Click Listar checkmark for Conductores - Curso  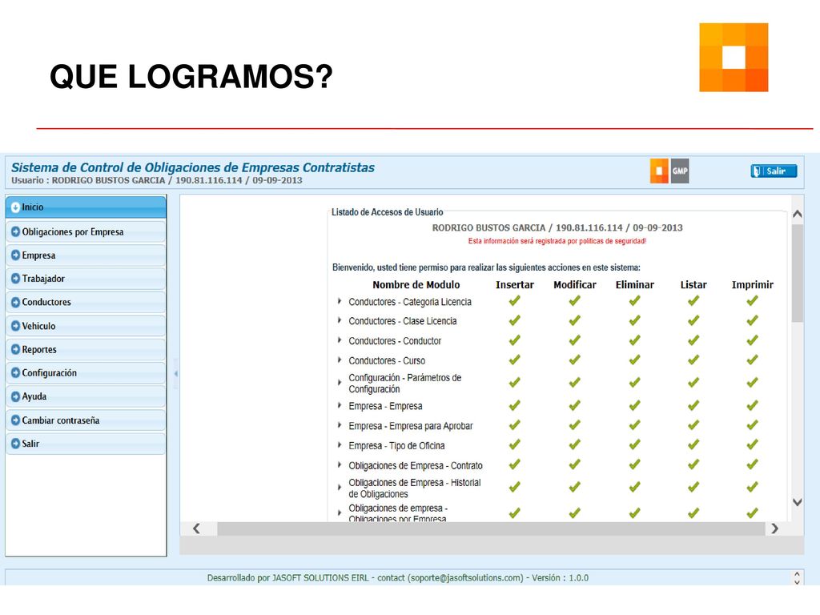point(693,360)
